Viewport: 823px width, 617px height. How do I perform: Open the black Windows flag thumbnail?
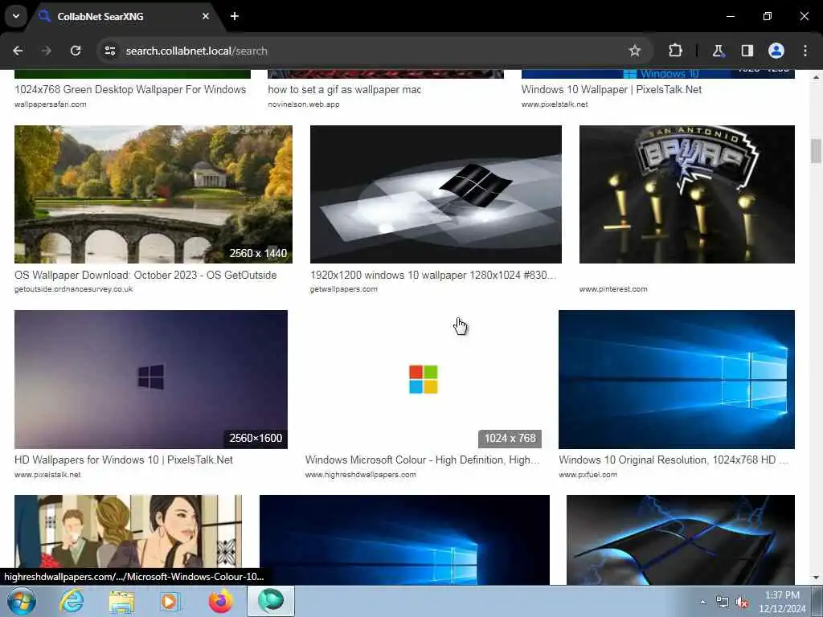coord(436,194)
